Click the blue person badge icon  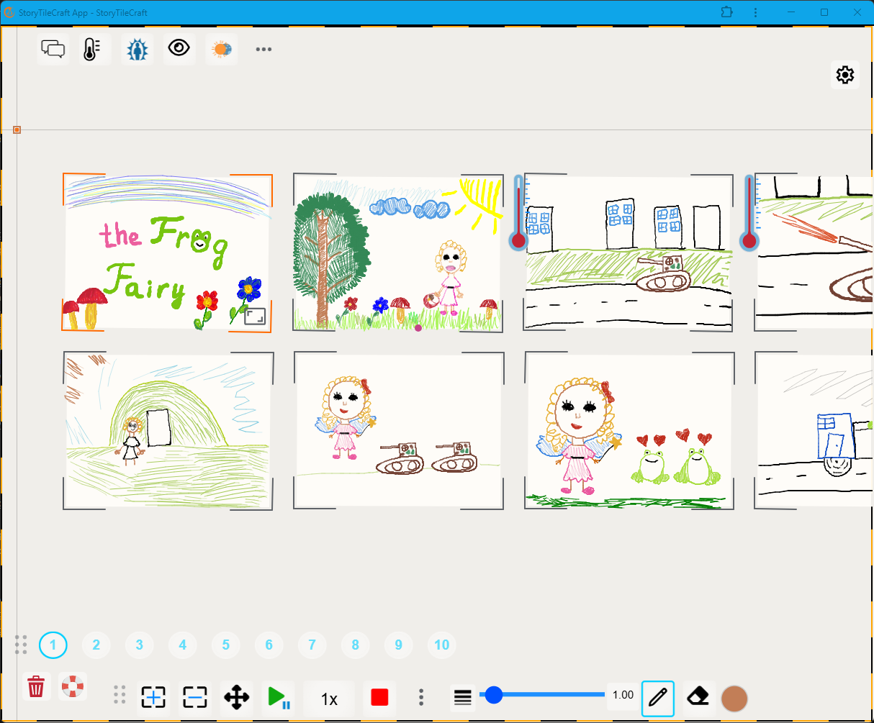(x=137, y=49)
